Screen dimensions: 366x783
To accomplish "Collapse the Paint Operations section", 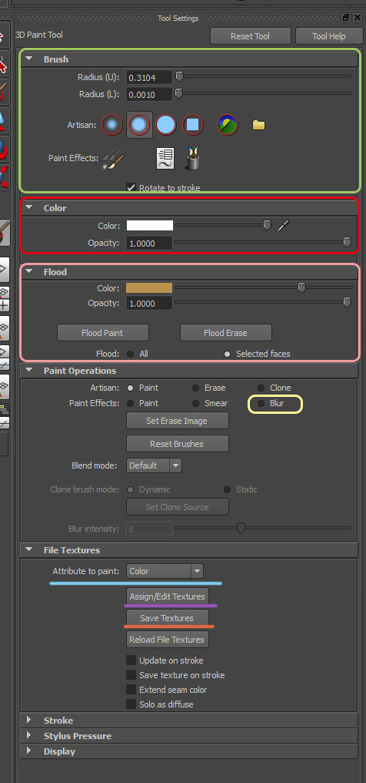I will (28, 370).
